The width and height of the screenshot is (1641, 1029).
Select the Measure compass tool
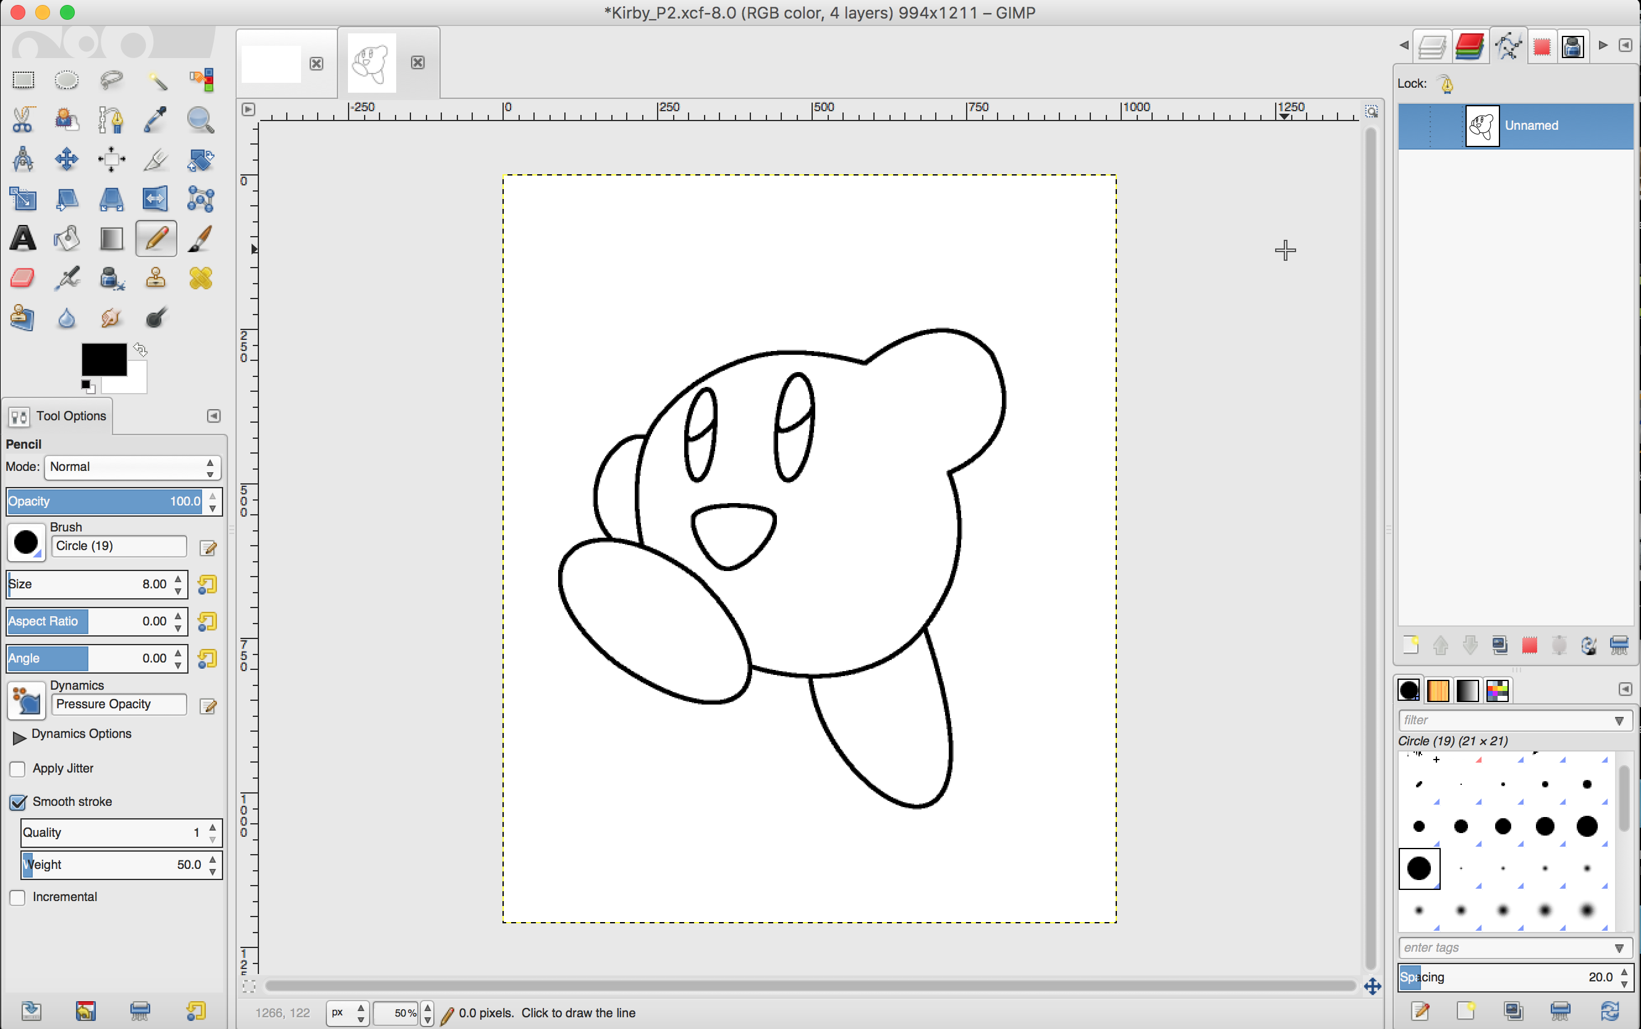point(23,159)
